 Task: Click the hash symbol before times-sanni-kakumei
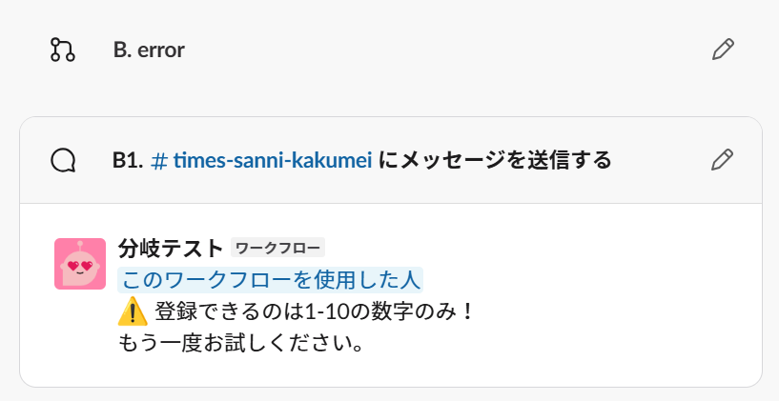pos(159,161)
